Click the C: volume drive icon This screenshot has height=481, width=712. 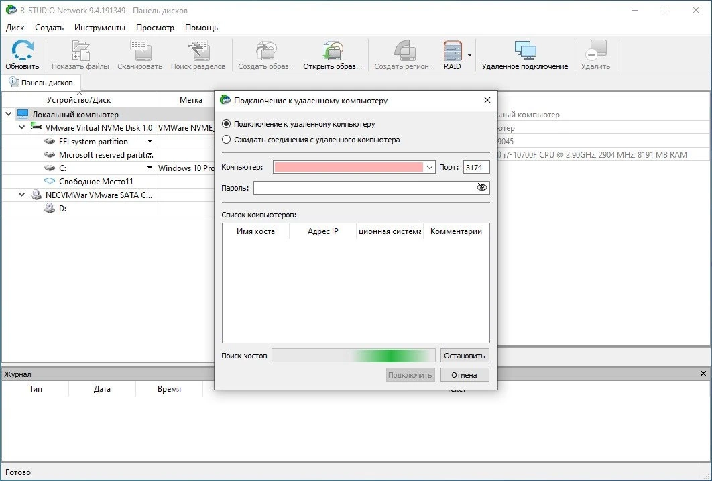pyautogui.click(x=50, y=168)
